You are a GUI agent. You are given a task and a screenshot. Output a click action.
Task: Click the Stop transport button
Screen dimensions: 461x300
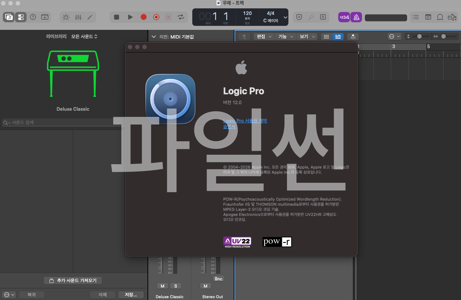[117, 17]
